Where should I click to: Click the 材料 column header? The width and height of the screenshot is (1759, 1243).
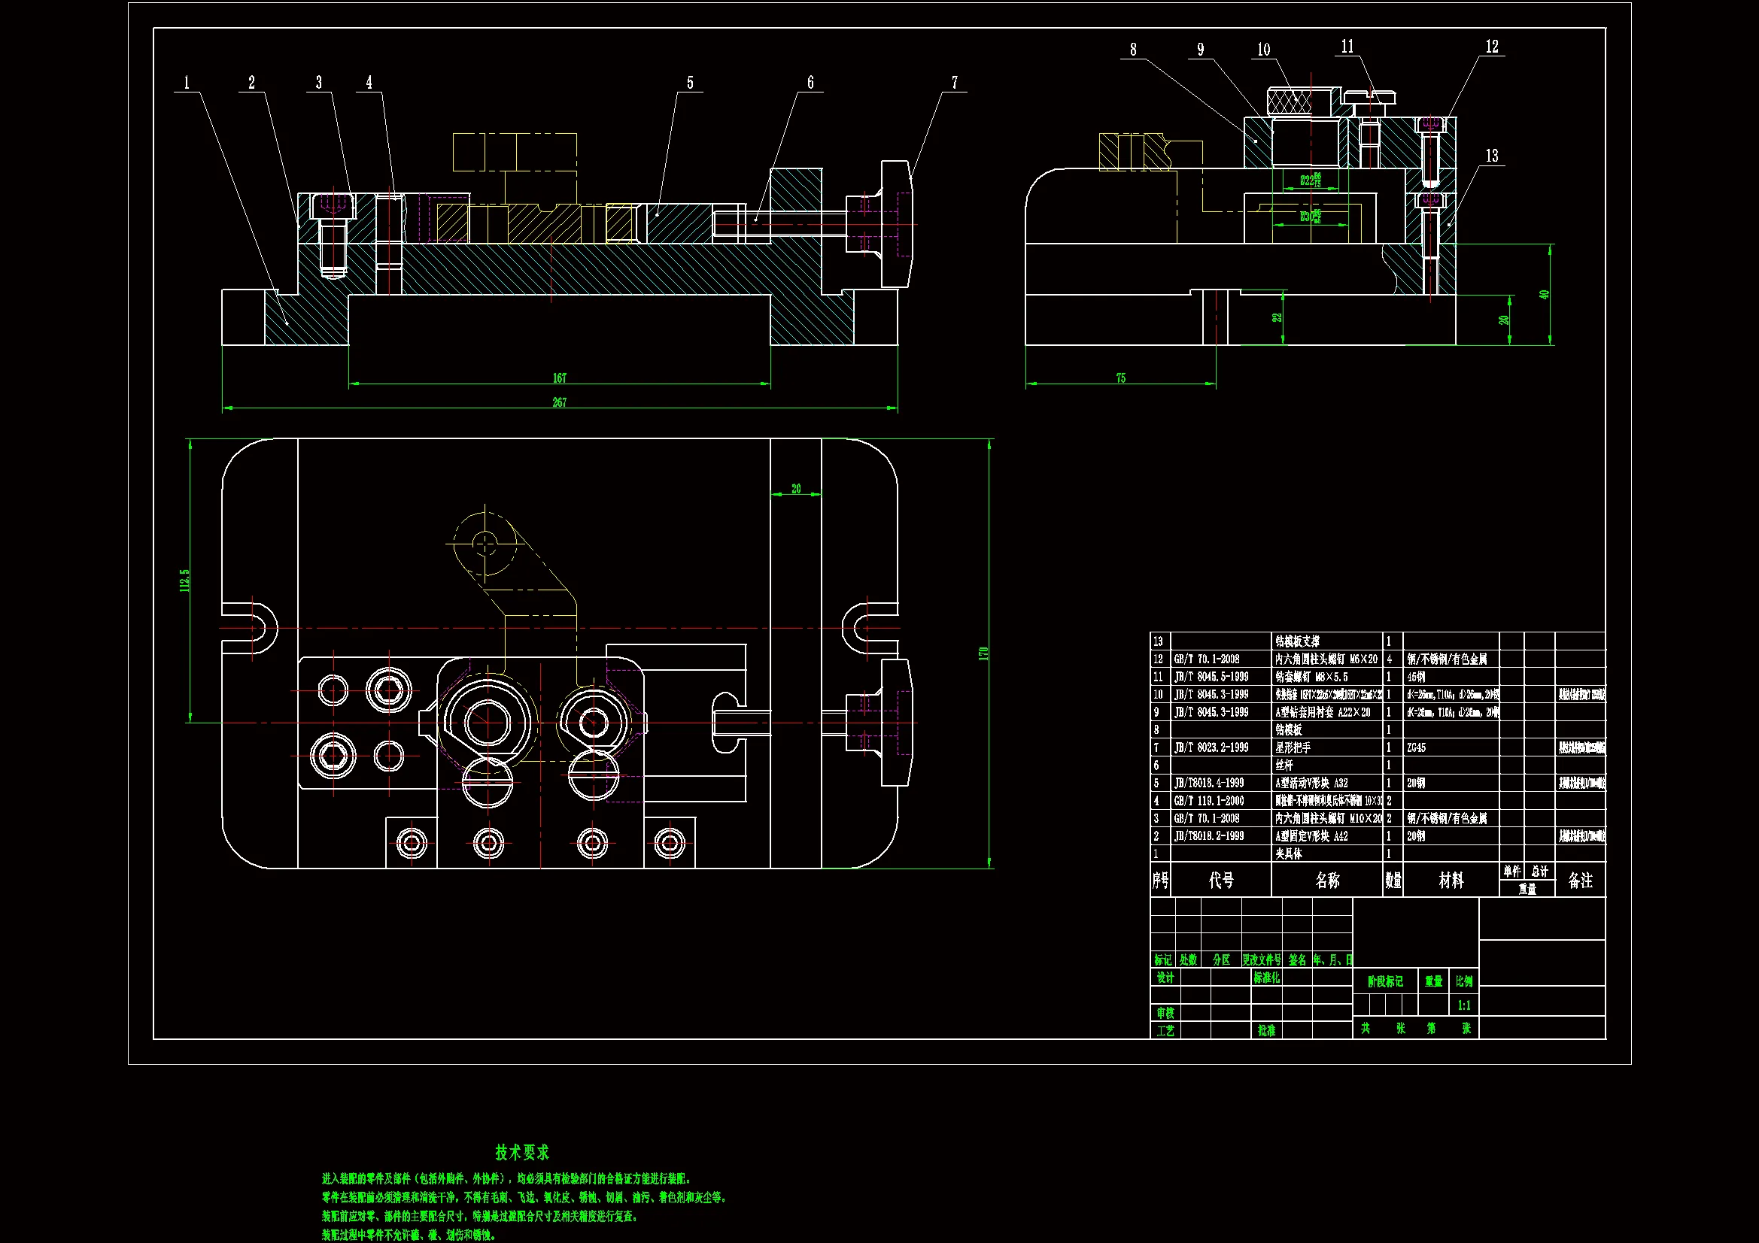click(x=1451, y=880)
